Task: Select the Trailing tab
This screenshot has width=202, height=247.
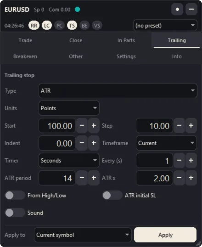Action: (x=177, y=40)
